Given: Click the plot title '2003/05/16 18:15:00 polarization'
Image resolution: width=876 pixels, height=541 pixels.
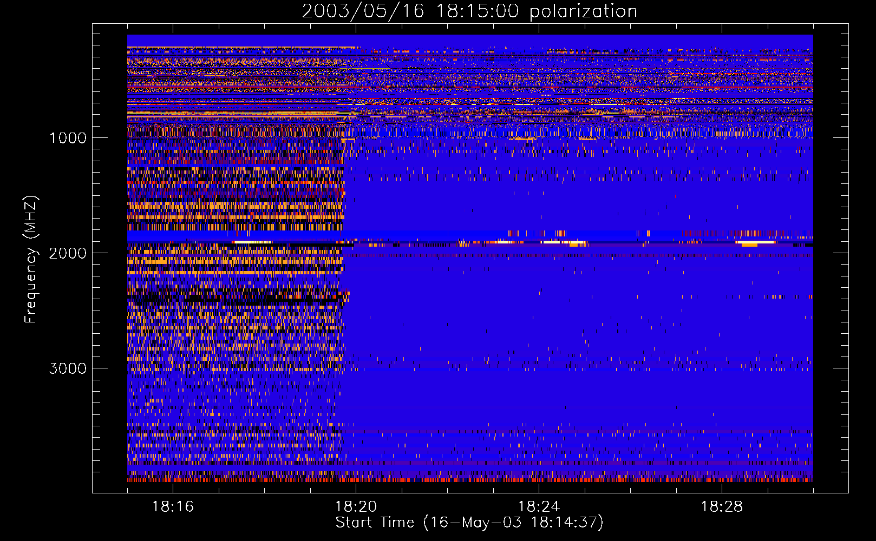Looking at the screenshot, I should (469, 11).
